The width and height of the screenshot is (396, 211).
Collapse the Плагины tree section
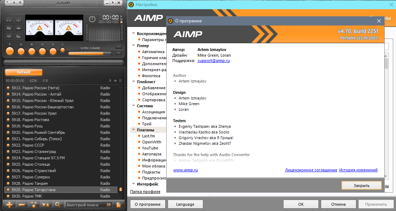pos(133,130)
